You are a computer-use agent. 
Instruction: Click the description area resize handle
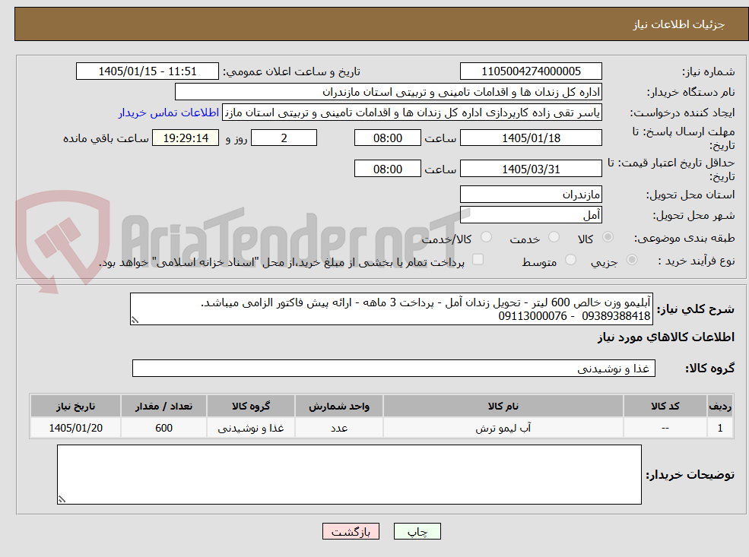point(135,320)
